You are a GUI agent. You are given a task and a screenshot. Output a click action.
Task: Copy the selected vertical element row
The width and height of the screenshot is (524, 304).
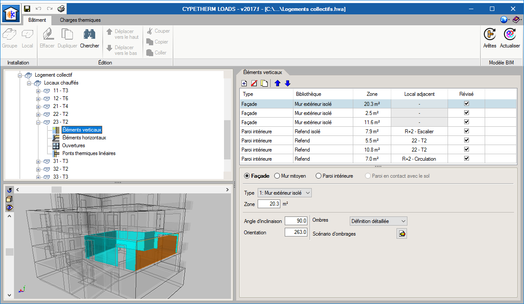coord(264,83)
